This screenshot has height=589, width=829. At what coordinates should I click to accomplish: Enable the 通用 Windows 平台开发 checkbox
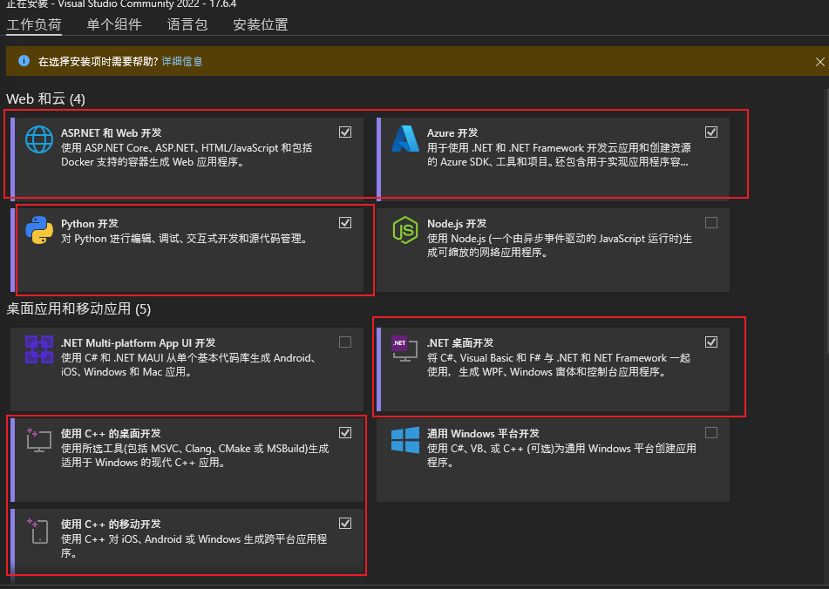point(711,433)
